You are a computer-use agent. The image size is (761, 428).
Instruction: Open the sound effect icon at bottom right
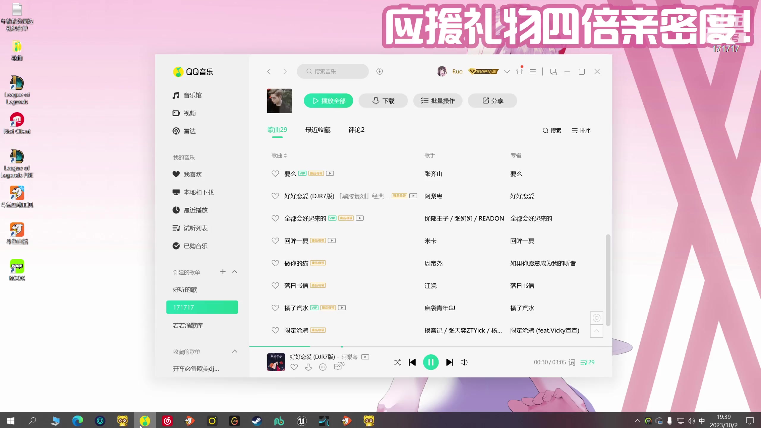tap(596, 318)
